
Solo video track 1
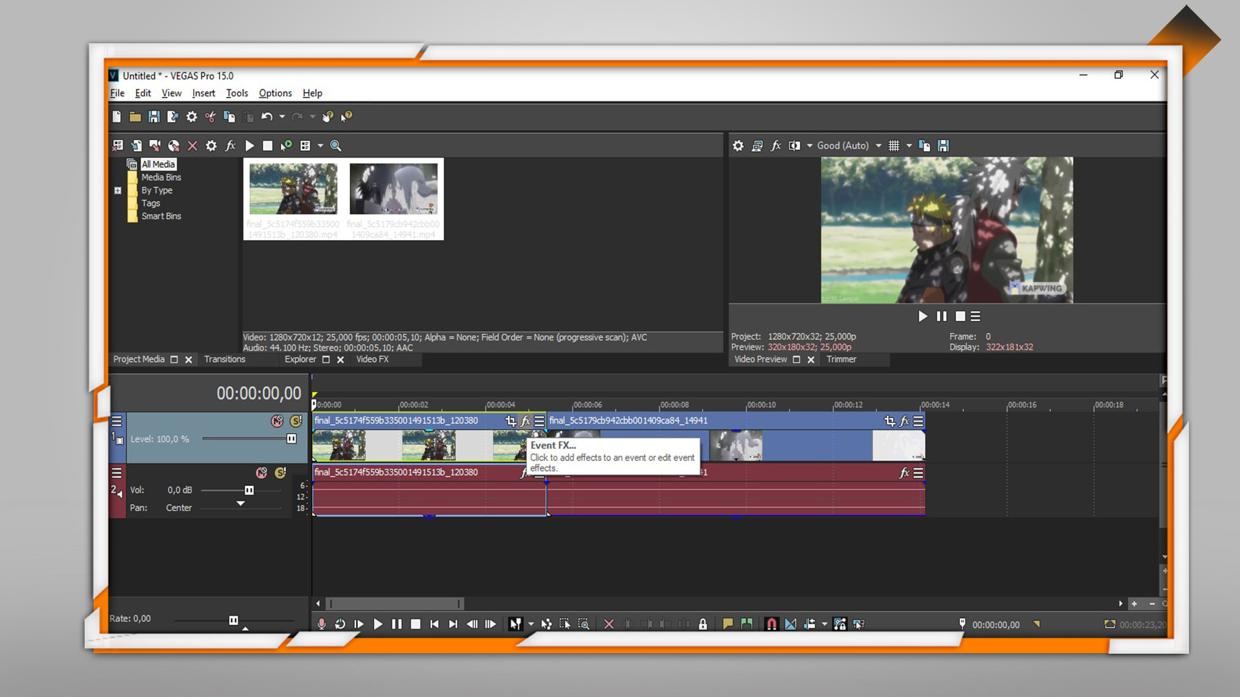[x=296, y=421]
